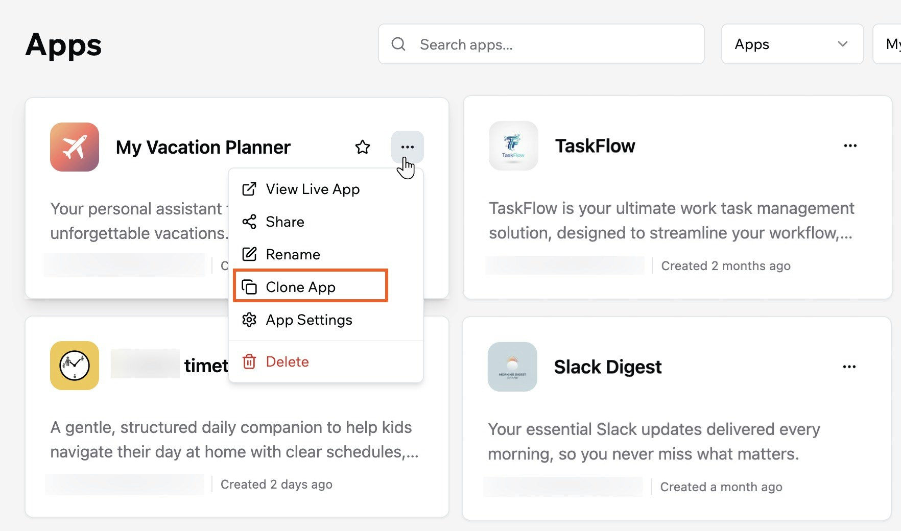
Task: Click the Share icon in the menu
Action: point(249,222)
